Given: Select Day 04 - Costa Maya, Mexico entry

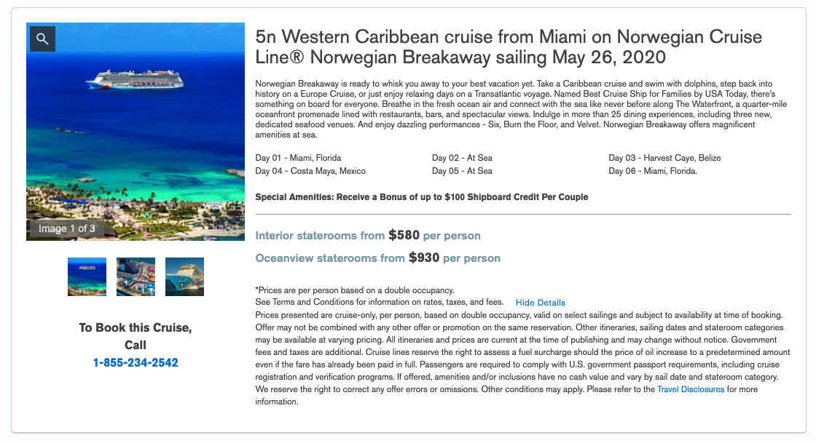Looking at the screenshot, I should point(310,171).
